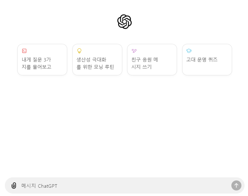Click the purple writing pen icon

coord(134,51)
